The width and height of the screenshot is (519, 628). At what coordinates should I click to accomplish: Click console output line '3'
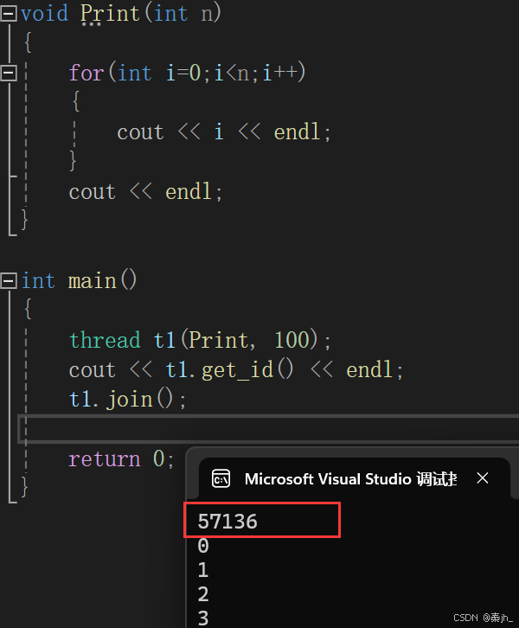click(x=203, y=618)
